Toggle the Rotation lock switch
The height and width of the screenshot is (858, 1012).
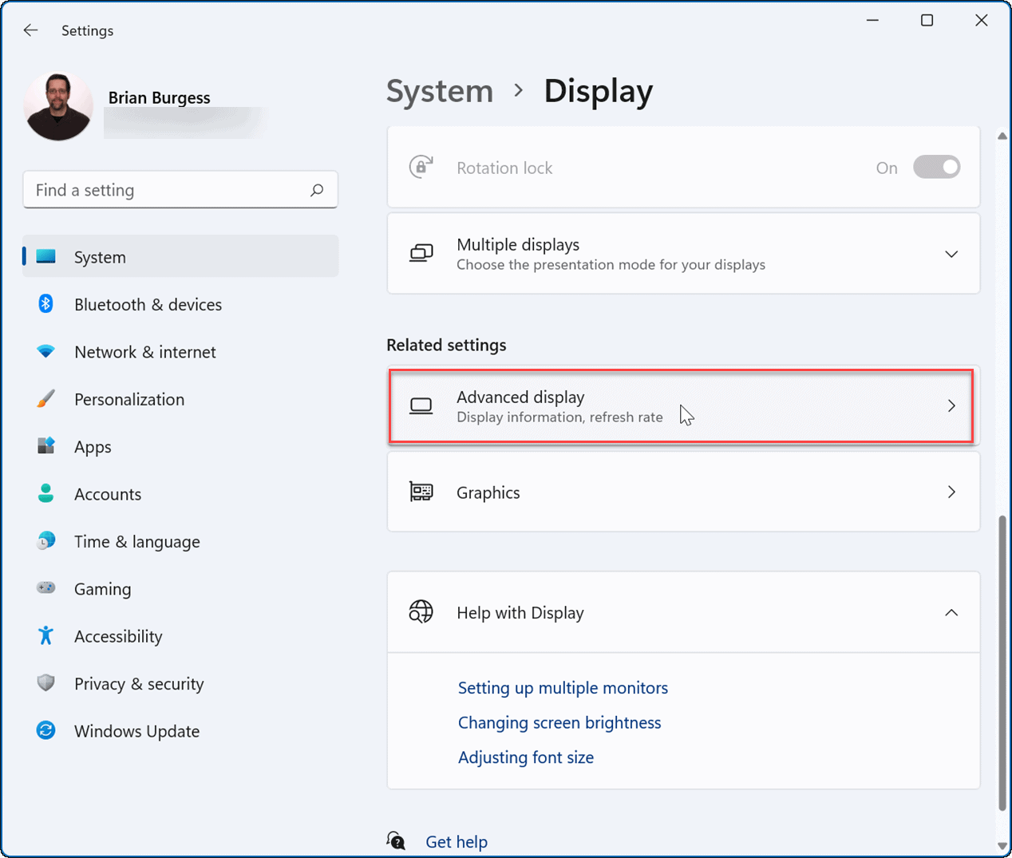click(937, 167)
